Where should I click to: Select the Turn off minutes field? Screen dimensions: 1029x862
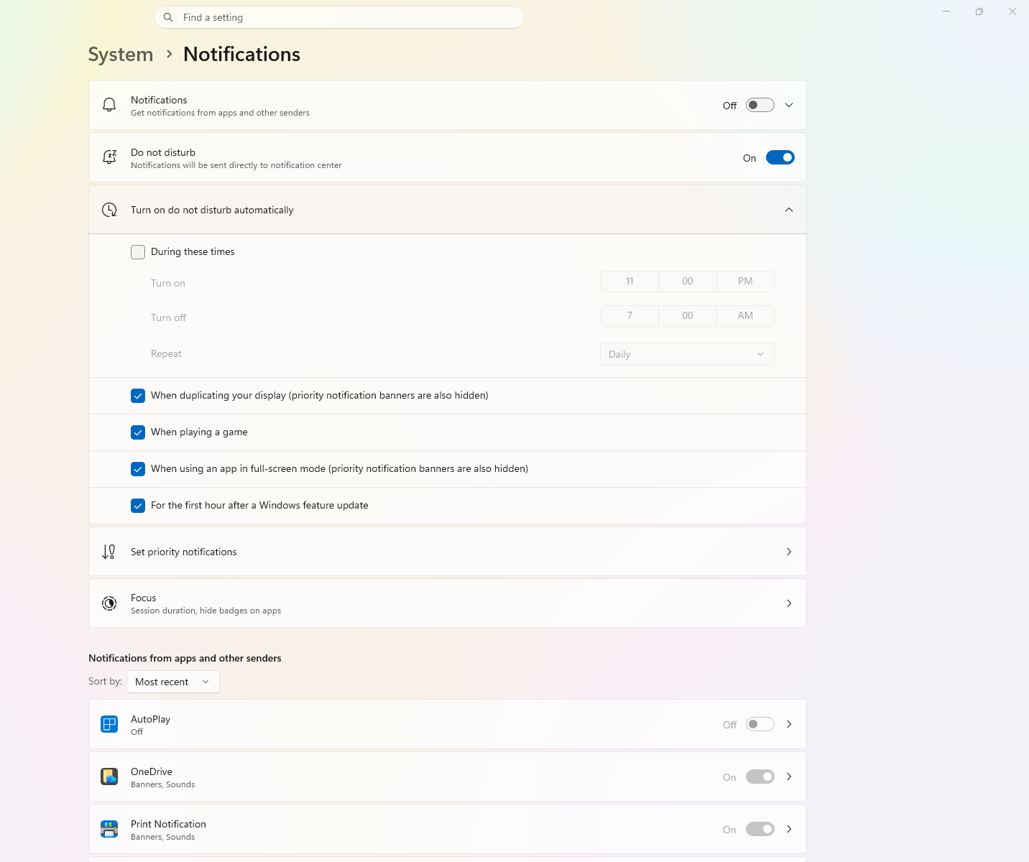(688, 316)
